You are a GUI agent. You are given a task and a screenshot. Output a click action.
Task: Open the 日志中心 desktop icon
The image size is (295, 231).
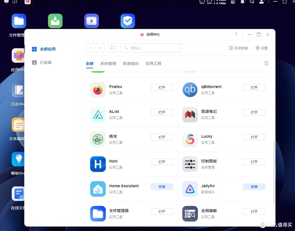tap(18, 90)
